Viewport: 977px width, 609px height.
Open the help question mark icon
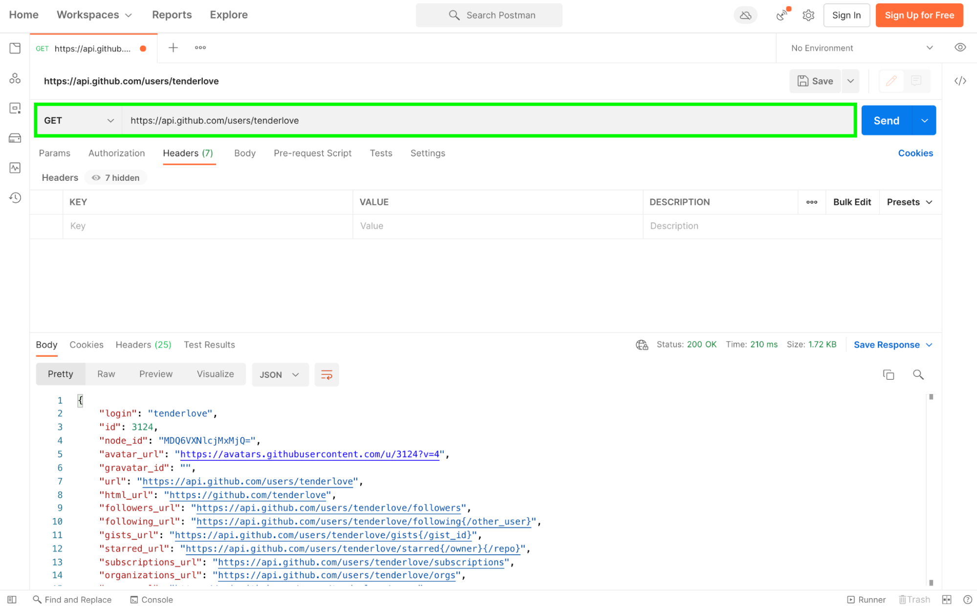coord(967,600)
